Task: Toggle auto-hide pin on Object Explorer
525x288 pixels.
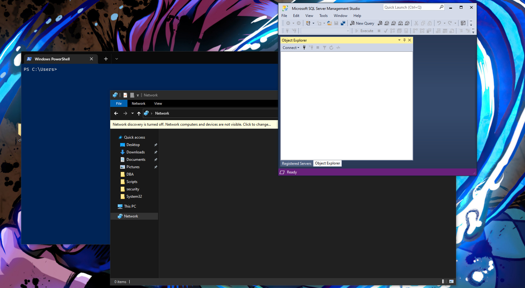Action: coord(404,40)
